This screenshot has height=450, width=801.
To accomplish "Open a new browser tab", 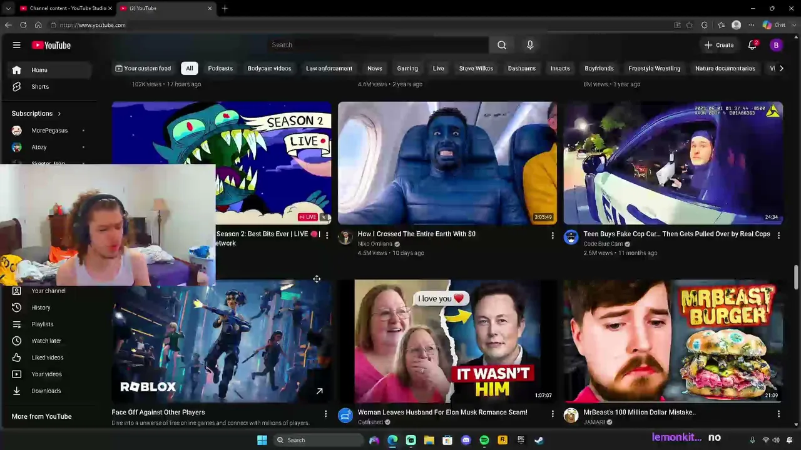I will click(225, 8).
